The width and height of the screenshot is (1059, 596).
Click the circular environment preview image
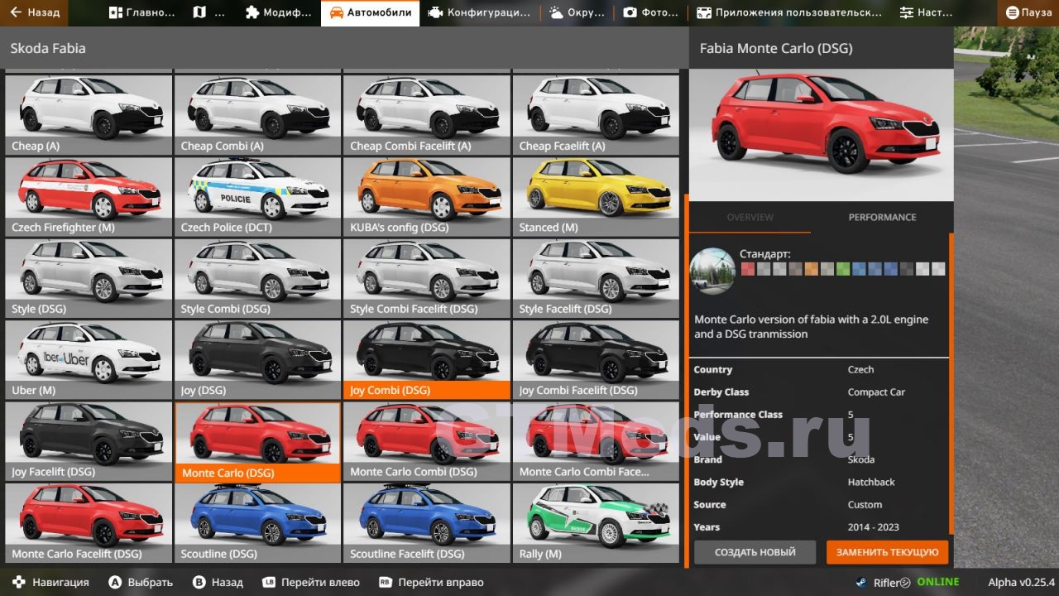tap(712, 271)
